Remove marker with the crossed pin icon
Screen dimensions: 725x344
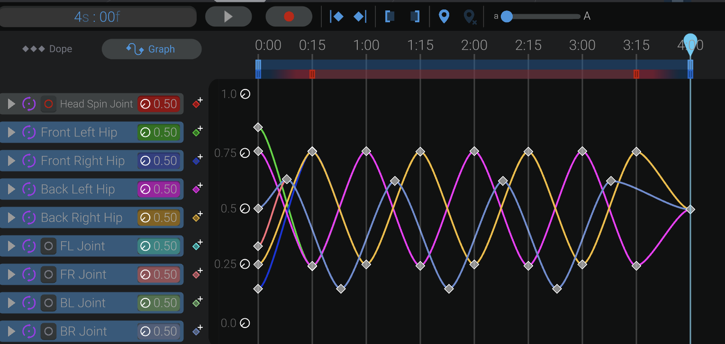pos(470,17)
